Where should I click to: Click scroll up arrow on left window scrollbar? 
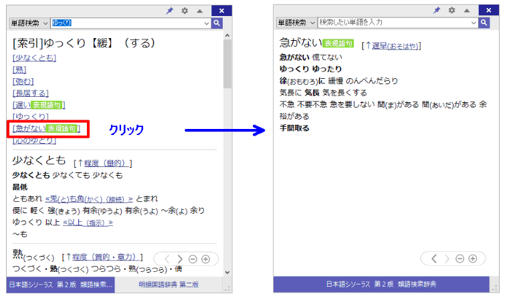click(x=227, y=35)
